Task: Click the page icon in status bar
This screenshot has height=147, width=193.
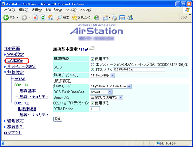Action: (3, 143)
